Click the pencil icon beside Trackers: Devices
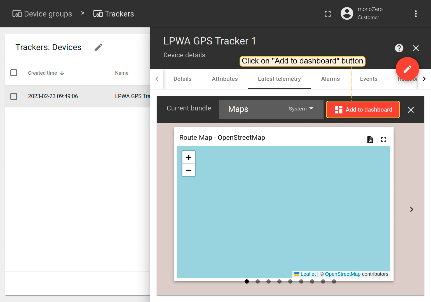The height and width of the screenshot is (302, 431). (98, 47)
